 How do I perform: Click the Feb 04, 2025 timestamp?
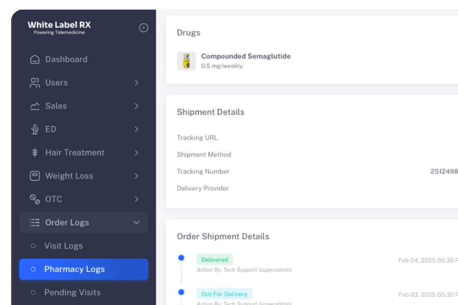click(428, 260)
